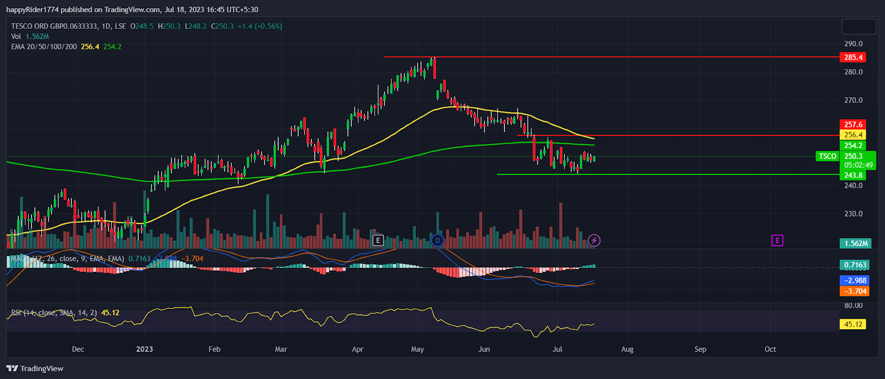This screenshot has width=885, height=379.
Task: Click the 05:02:49 countdown timer label
Action: tap(858, 165)
